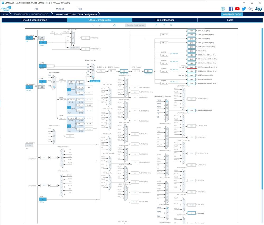Click the HSE oscillator block
264x225 pixels.
pyautogui.click(x=41, y=87)
